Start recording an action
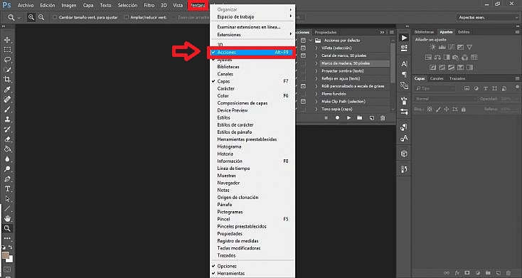 [337, 118]
